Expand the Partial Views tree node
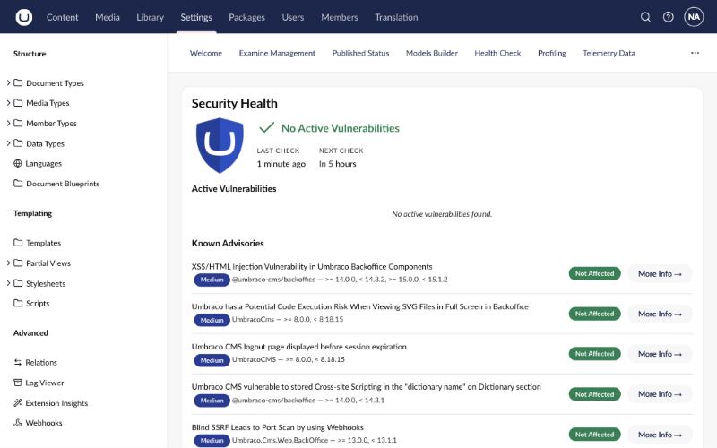717x448 pixels. 8,263
